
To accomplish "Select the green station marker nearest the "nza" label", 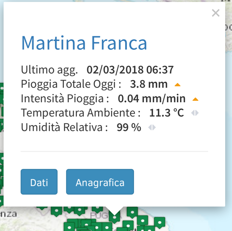I will [57, 211].
